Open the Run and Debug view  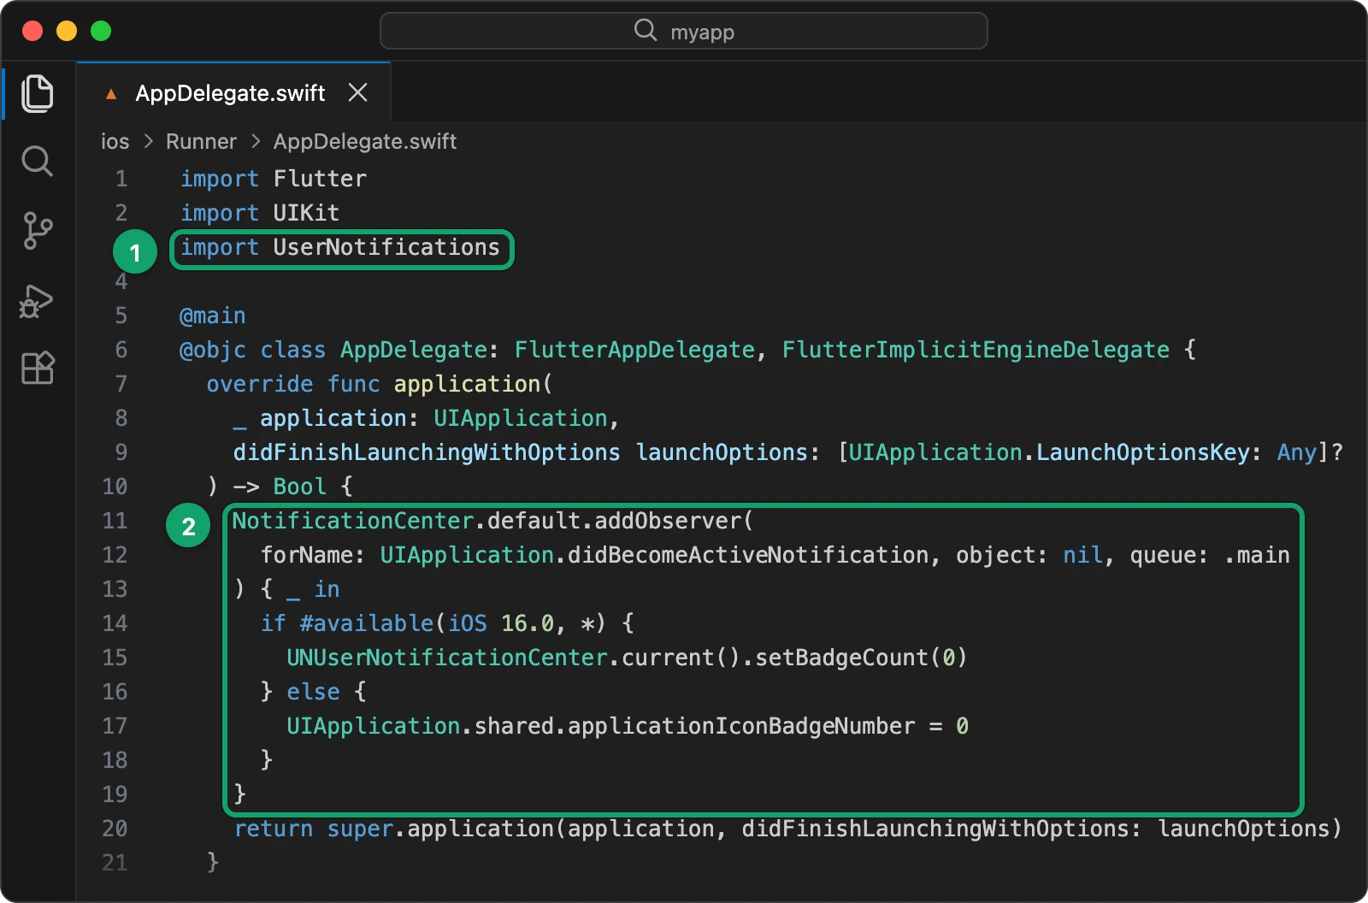37,301
